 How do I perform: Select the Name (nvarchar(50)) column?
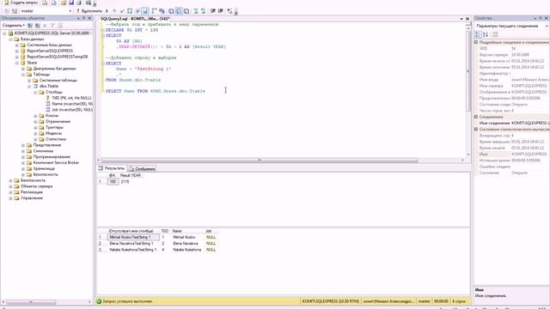[72, 104]
